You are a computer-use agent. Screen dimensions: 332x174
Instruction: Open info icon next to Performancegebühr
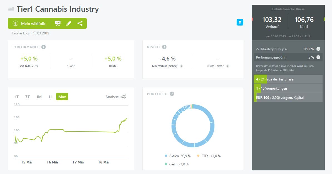point(318,57)
